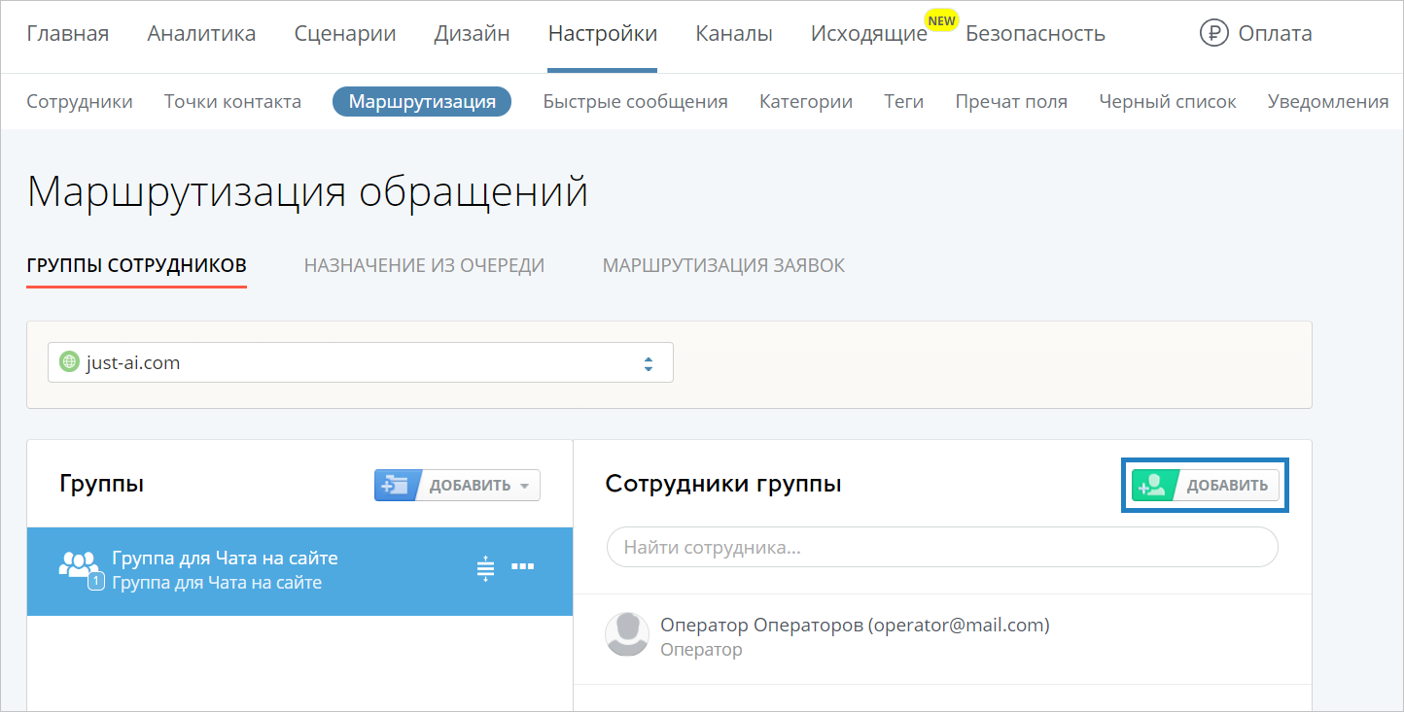Expand the Добавить dropdown arrow in Группы

coord(525,486)
